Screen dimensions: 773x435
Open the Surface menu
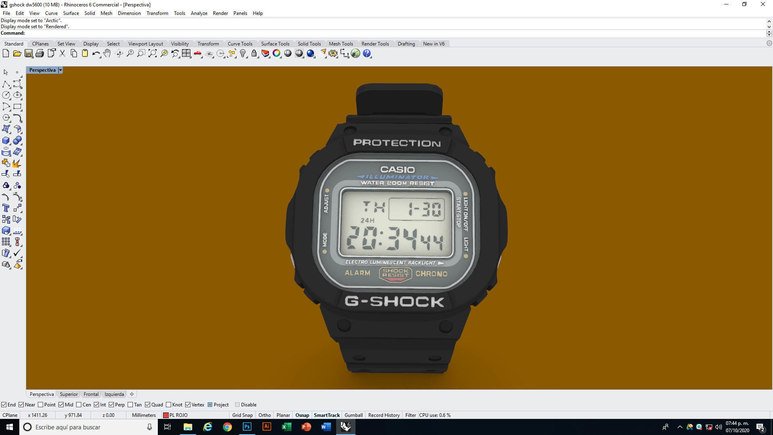[71, 13]
